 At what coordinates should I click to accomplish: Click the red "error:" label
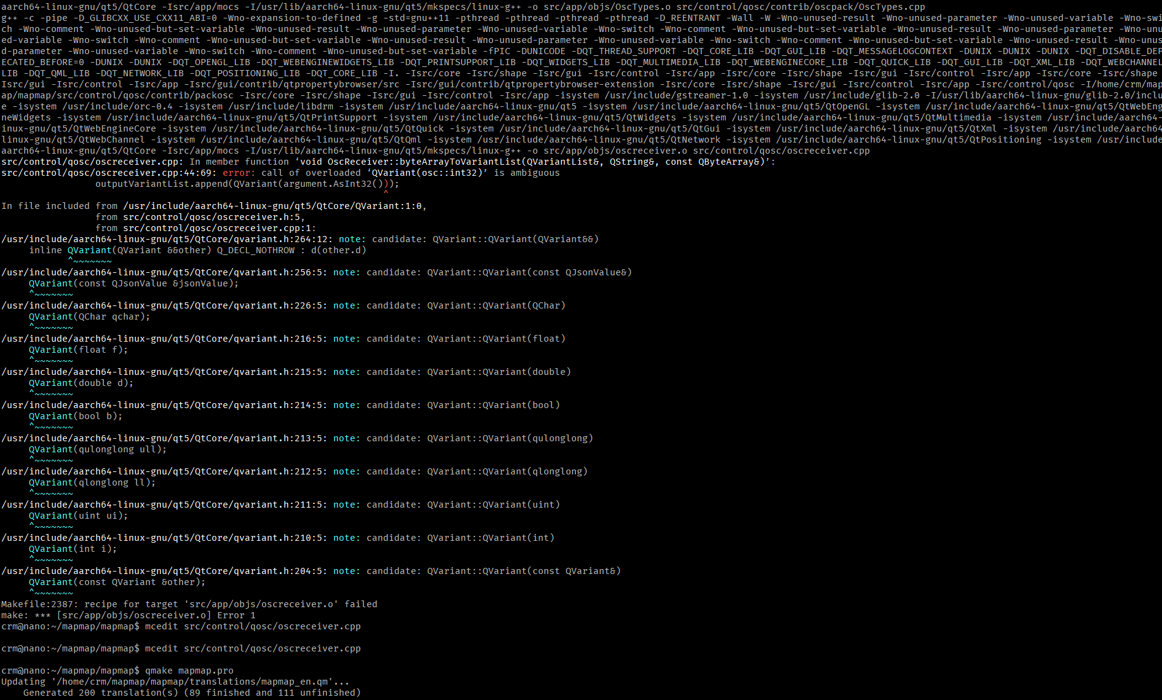click(x=239, y=173)
